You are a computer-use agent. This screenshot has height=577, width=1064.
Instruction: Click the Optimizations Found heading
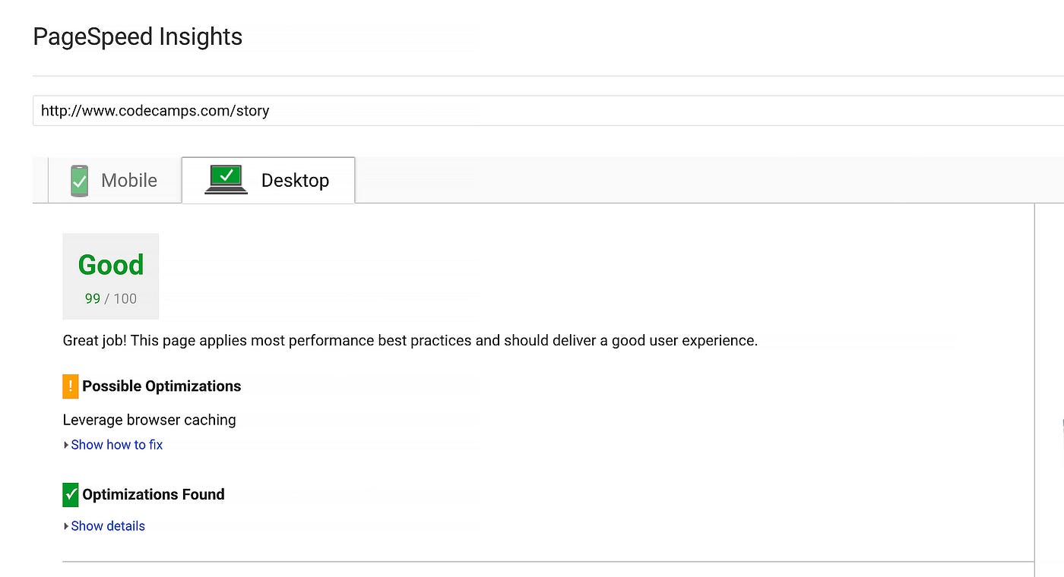[154, 494]
